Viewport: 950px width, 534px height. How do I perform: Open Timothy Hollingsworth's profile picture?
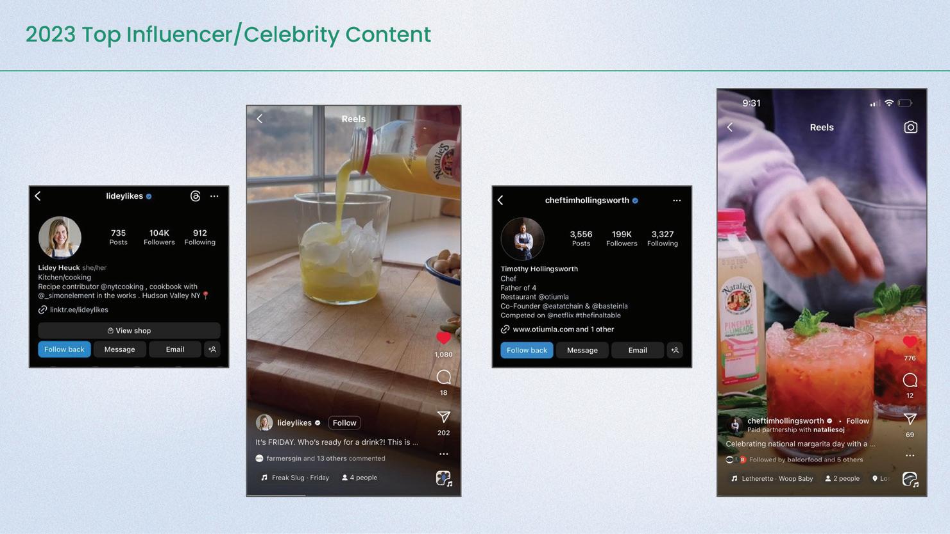coord(522,239)
